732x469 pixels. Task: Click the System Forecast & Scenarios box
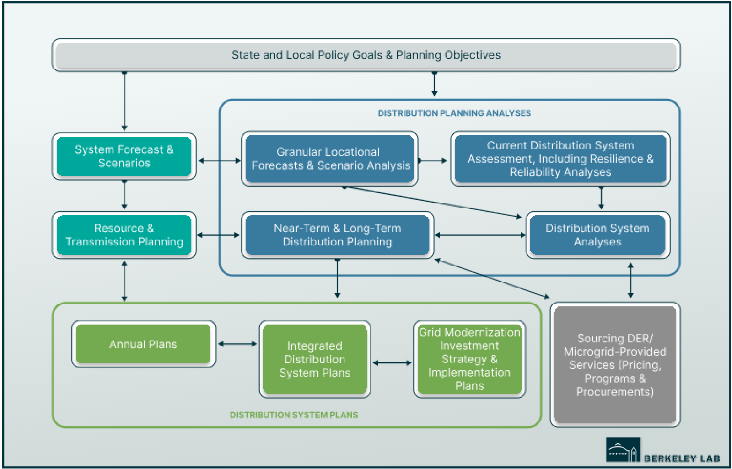coord(124,156)
